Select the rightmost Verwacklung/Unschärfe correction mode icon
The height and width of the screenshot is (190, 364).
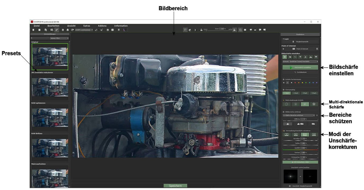coord(314,134)
